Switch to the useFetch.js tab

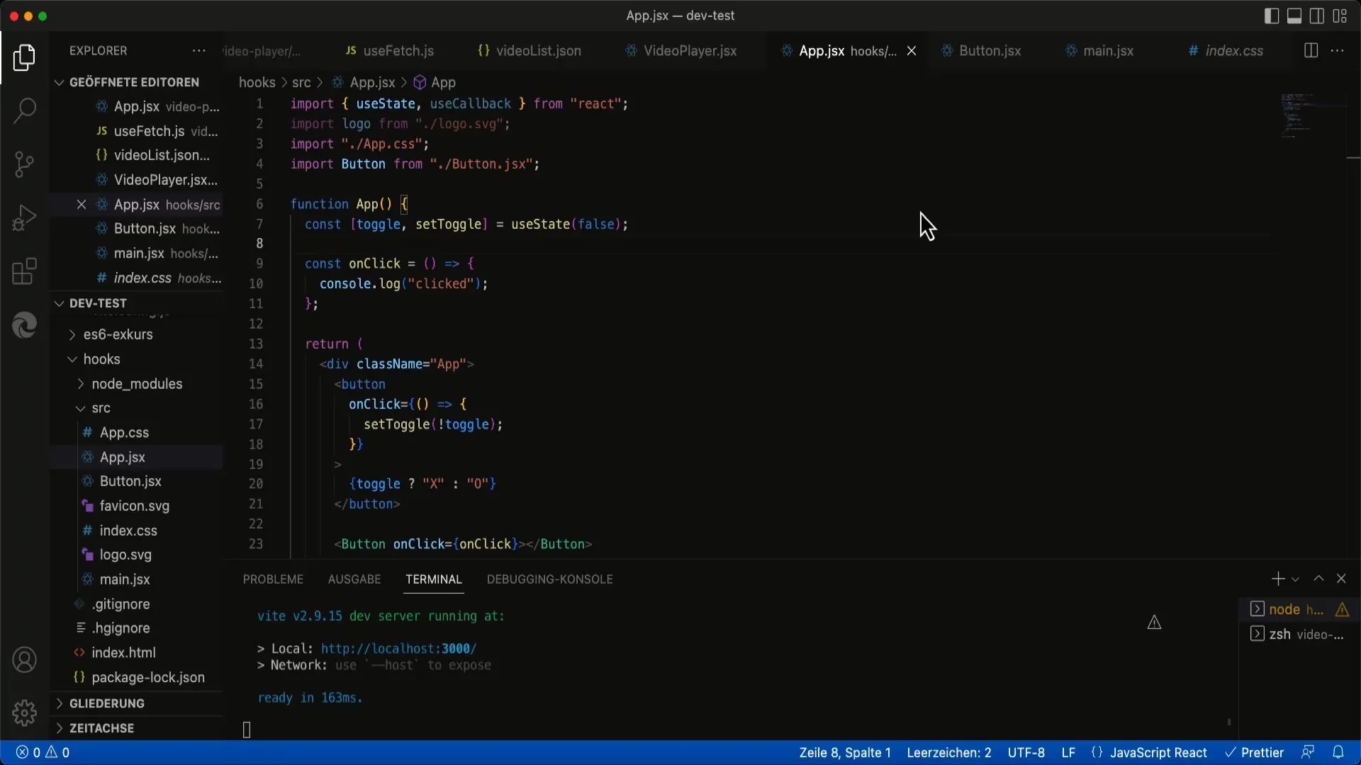coord(390,51)
